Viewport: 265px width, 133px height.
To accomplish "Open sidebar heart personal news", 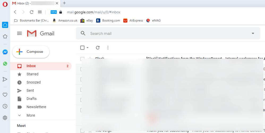I will pos(5,95).
